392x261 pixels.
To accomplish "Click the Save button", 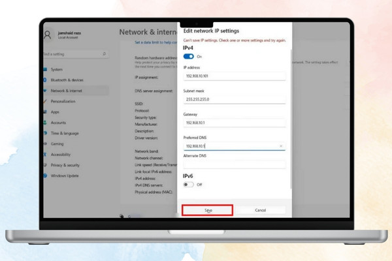I will [208, 210].
